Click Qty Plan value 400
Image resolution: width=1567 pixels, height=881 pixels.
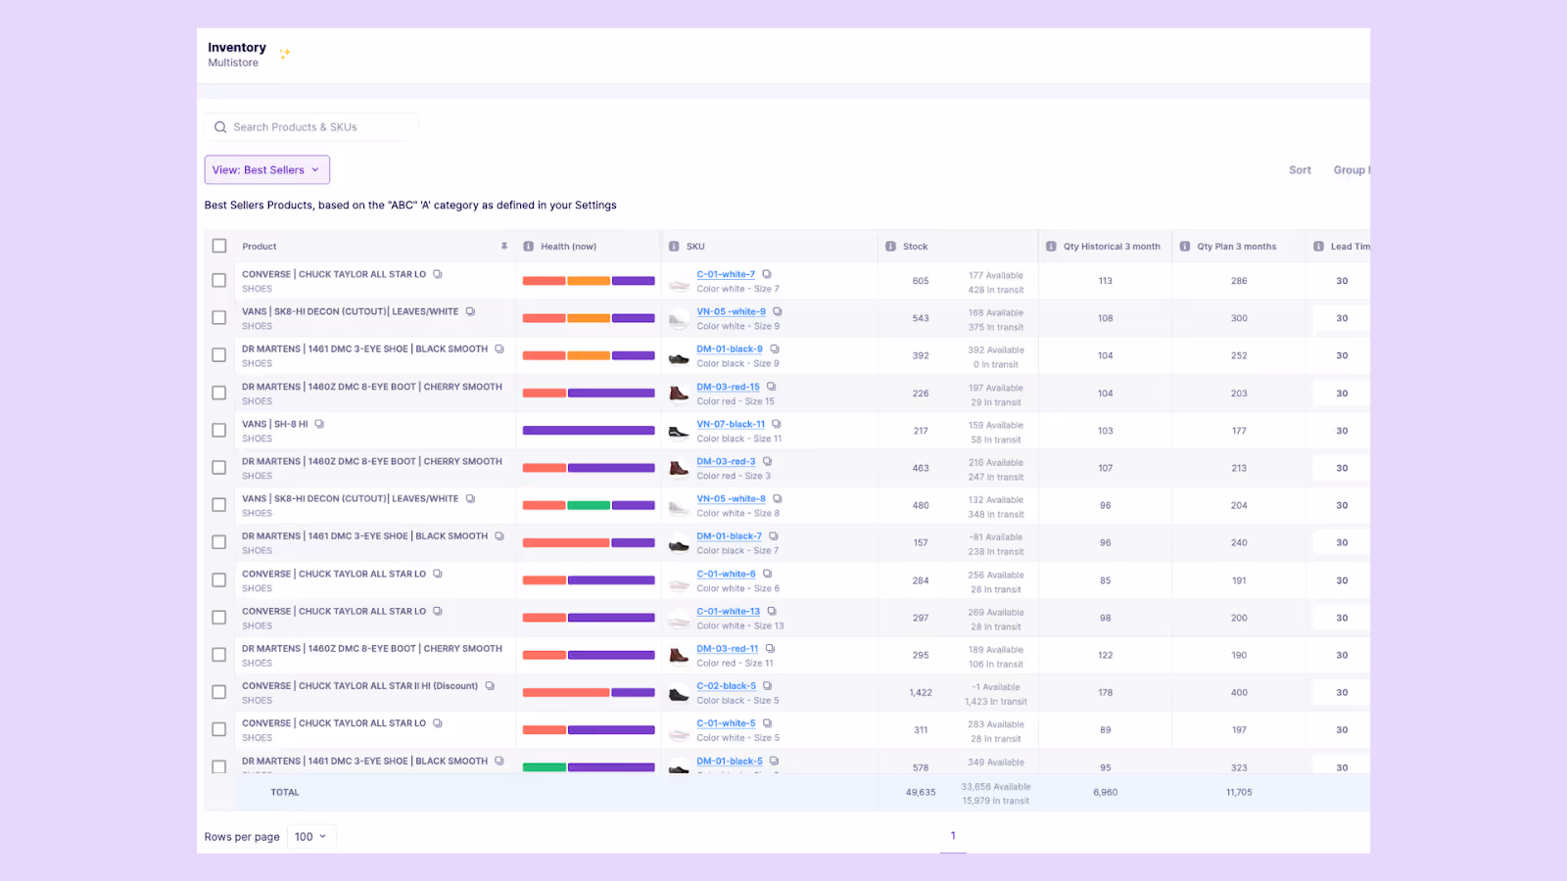(1239, 693)
